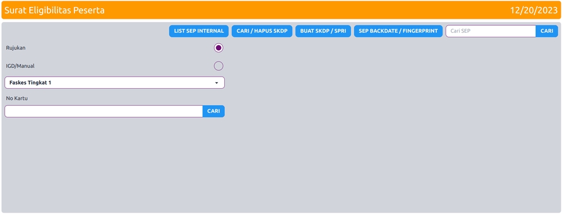Click the Cari SEP placeholder text
The image size is (562, 215).
460,31
